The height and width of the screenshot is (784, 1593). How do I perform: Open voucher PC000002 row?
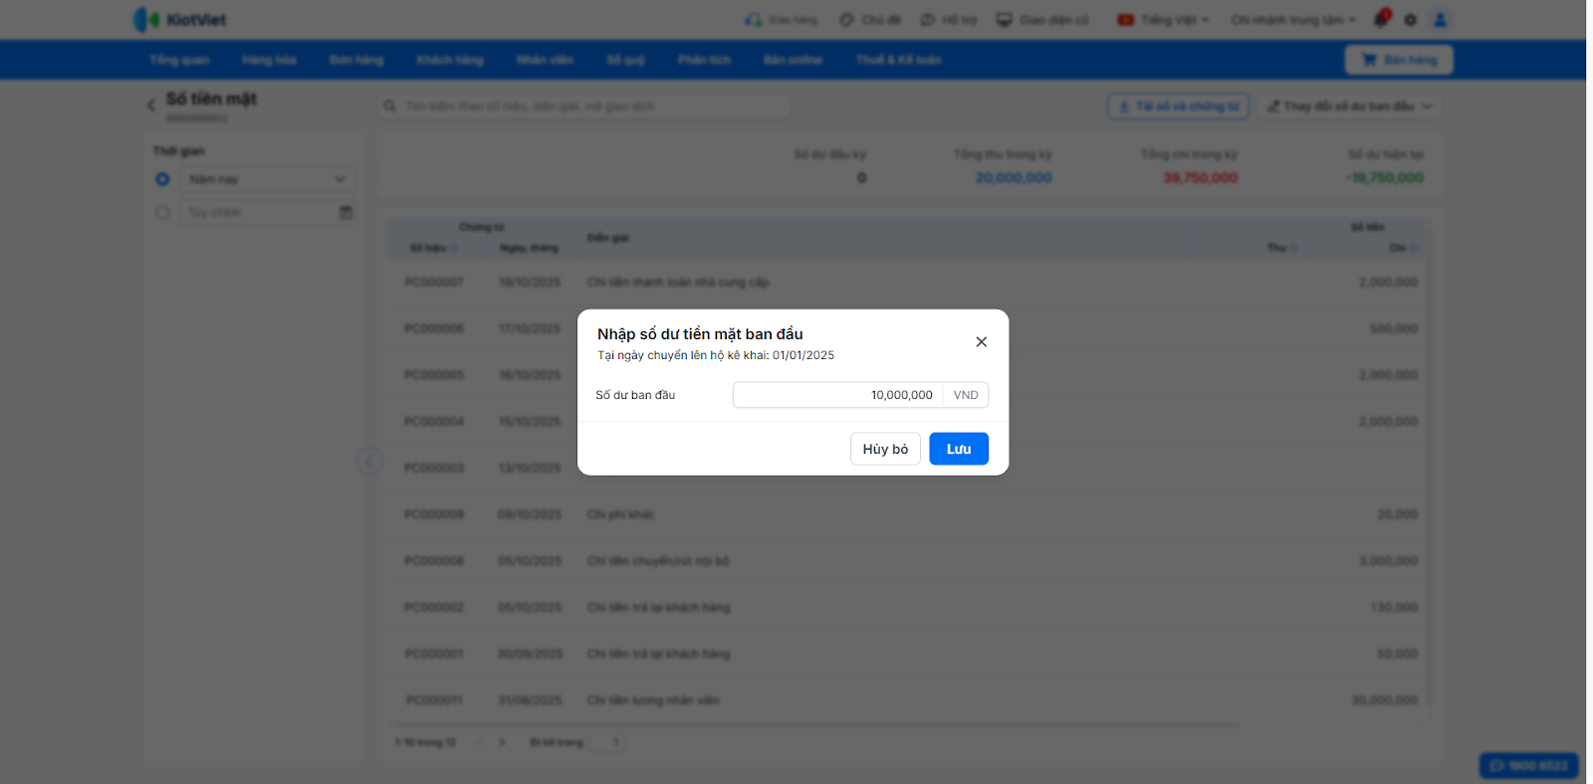(x=906, y=607)
